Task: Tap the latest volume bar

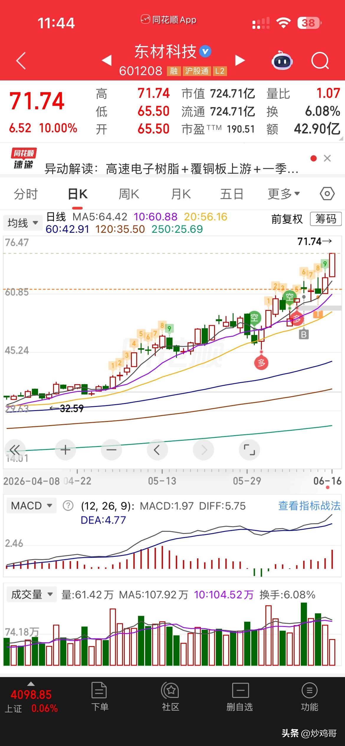Action: tap(332, 652)
